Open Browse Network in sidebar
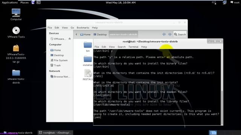 pos(60,76)
